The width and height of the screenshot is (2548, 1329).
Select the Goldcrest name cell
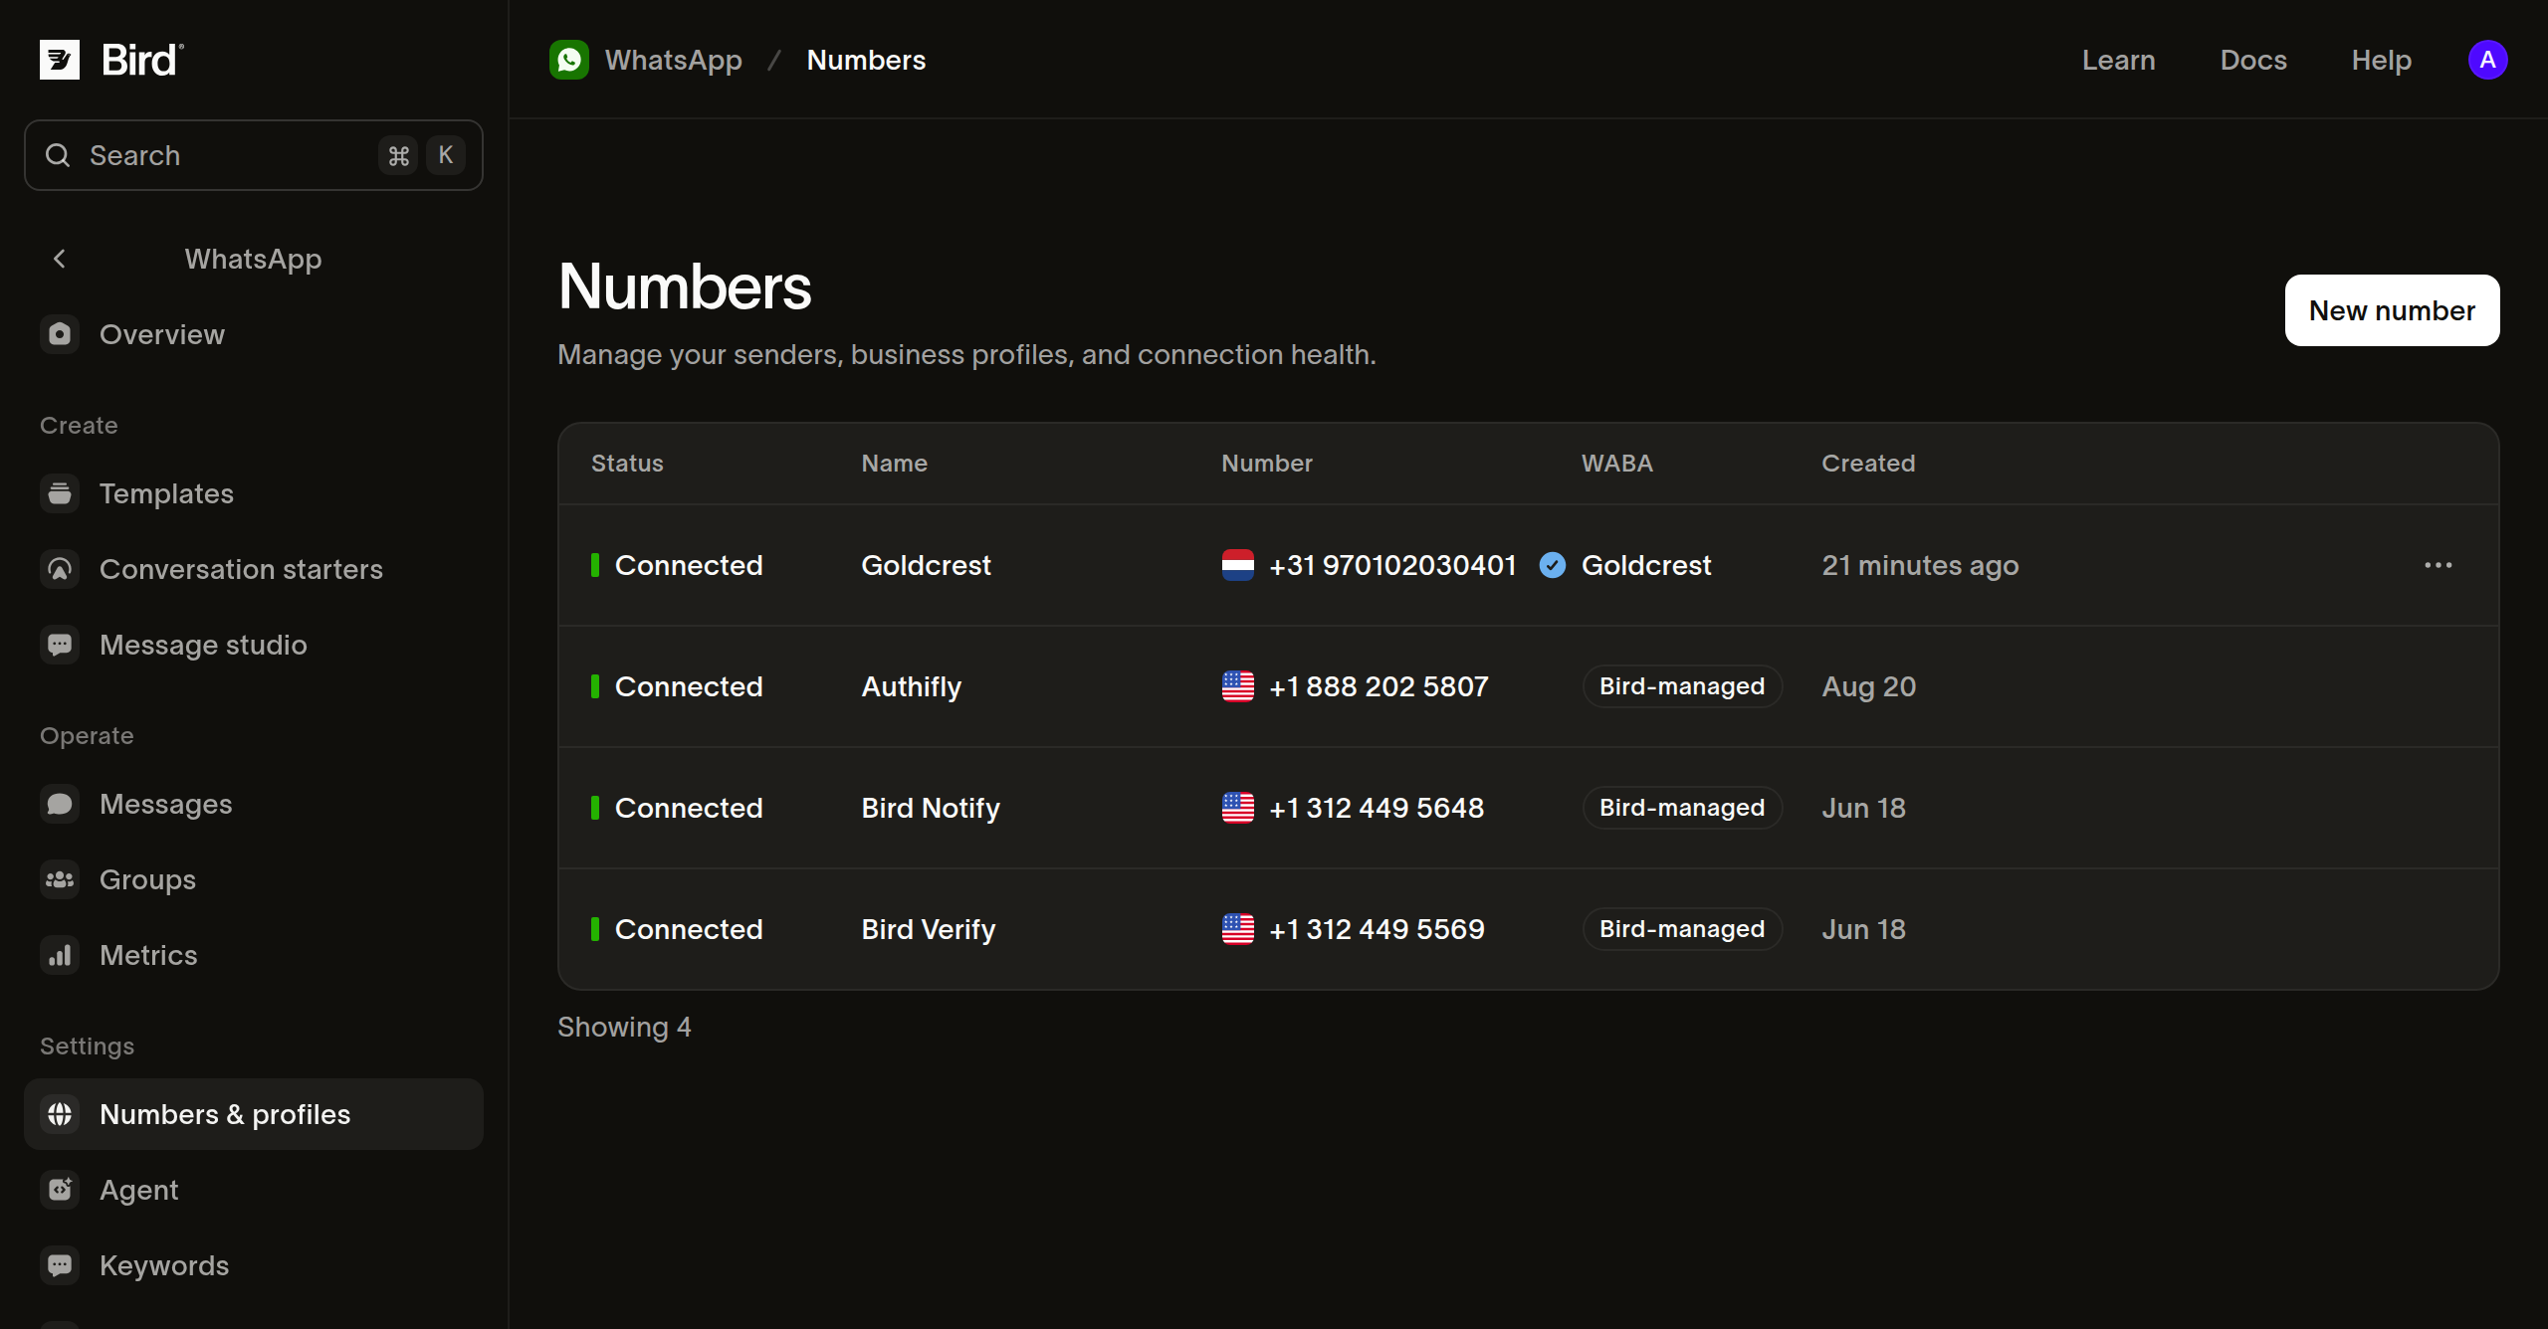(x=927, y=565)
